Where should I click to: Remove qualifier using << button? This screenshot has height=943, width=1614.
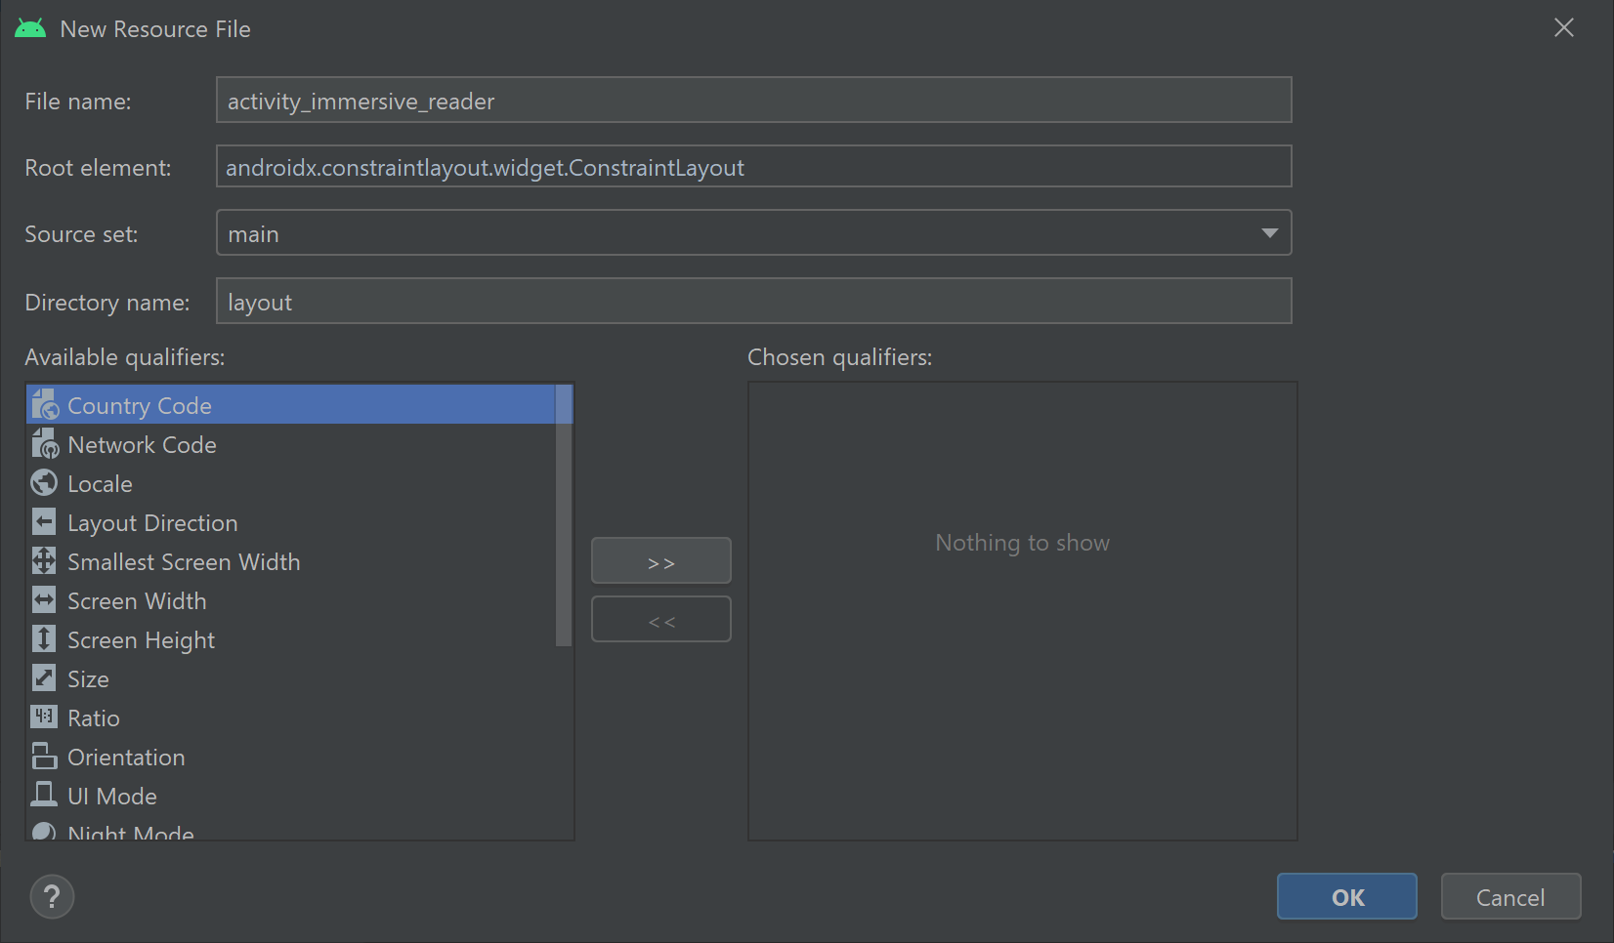tap(660, 619)
